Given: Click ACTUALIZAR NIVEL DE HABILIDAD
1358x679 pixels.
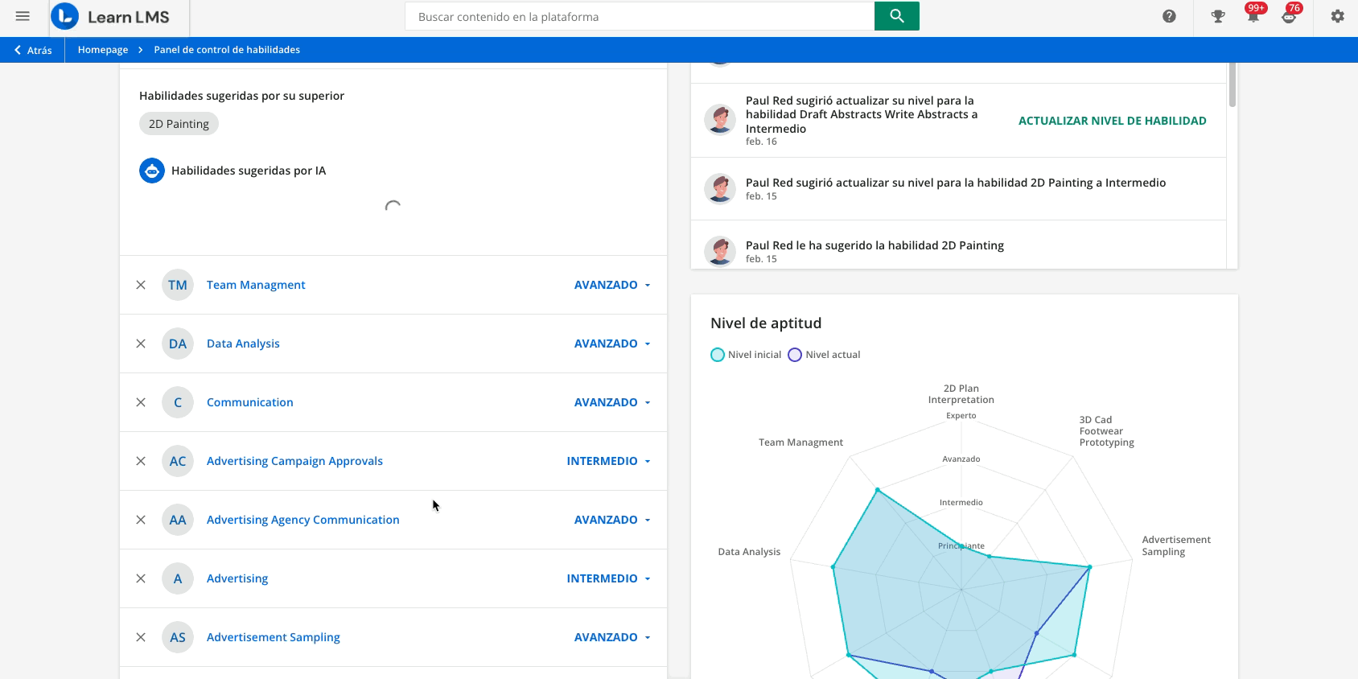Looking at the screenshot, I should coord(1112,121).
